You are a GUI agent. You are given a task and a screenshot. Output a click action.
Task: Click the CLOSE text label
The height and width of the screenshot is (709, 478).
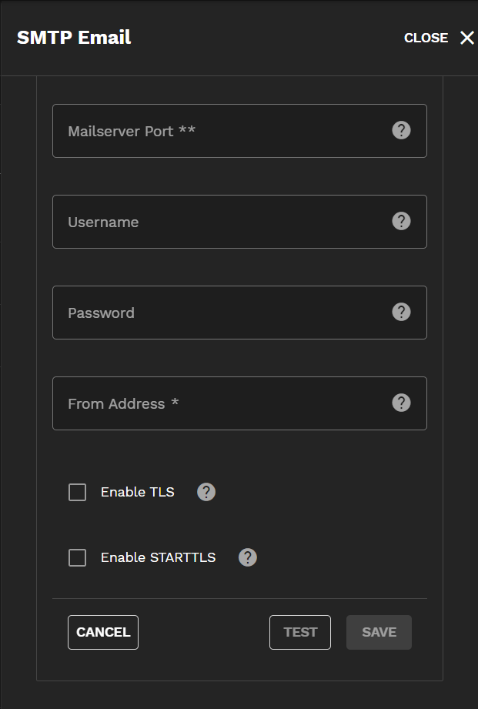click(426, 37)
